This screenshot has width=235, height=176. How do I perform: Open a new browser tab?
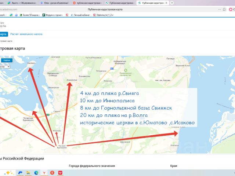click(172, 3)
